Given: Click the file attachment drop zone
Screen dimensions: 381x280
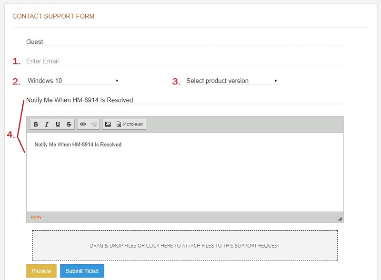Looking at the screenshot, I should pyautogui.click(x=185, y=246).
